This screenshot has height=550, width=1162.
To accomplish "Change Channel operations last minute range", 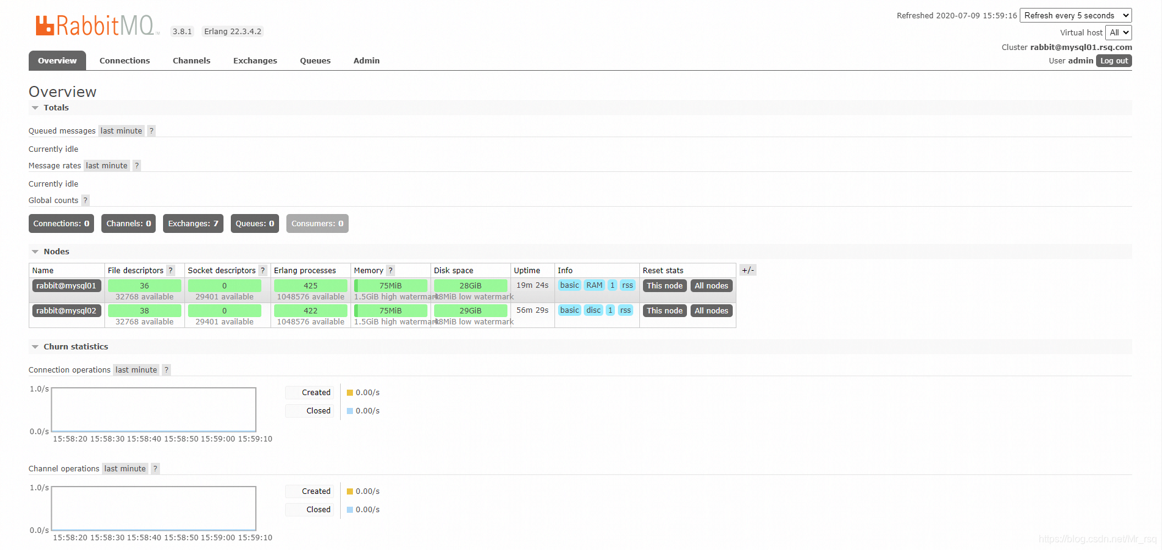I will coord(125,468).
